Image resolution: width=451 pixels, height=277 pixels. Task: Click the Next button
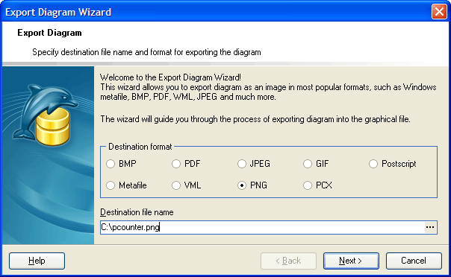[351, 261]
